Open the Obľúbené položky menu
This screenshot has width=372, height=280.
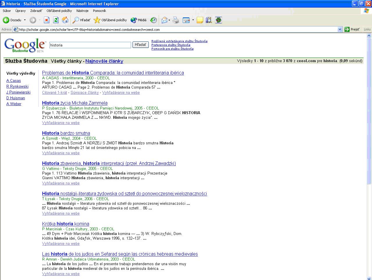point(59,11)
